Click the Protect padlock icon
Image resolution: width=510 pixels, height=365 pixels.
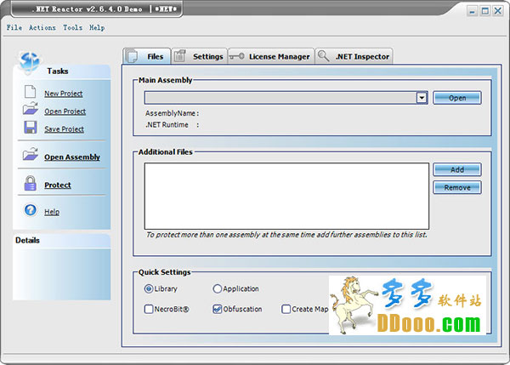[31, 183]
